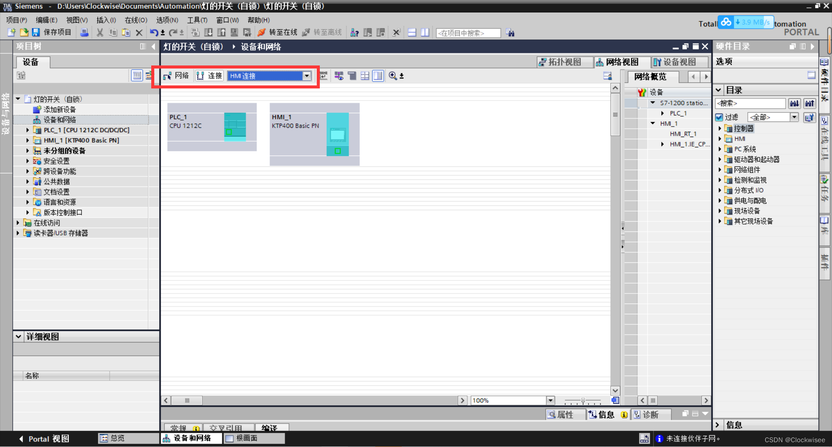Screen dimensions: 832x447
Task: Click the horizontal scrollbar thumb of network canvas
Action: pos(187,400)
